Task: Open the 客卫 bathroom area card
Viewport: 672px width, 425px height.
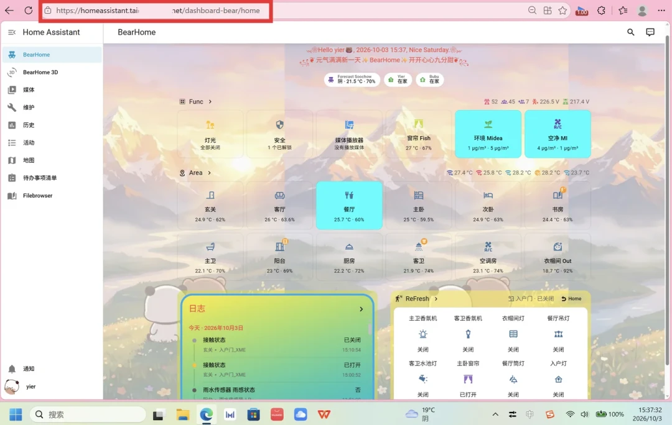Action: coord(418,257)
